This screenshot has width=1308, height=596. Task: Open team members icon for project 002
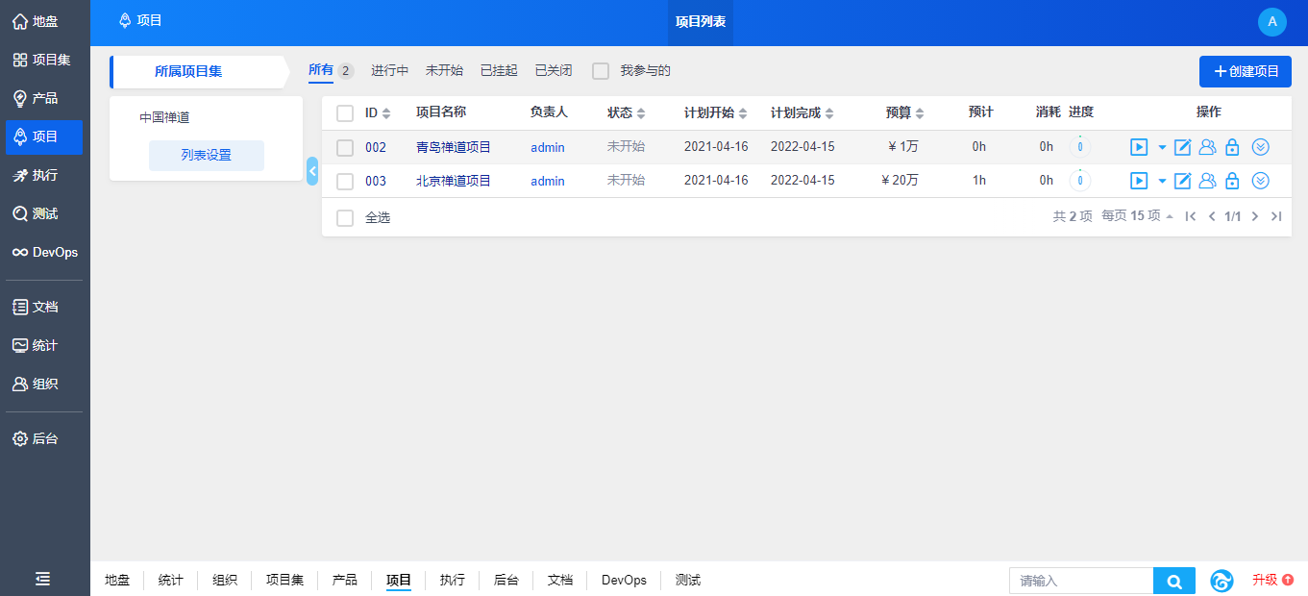pos(1207,147)
